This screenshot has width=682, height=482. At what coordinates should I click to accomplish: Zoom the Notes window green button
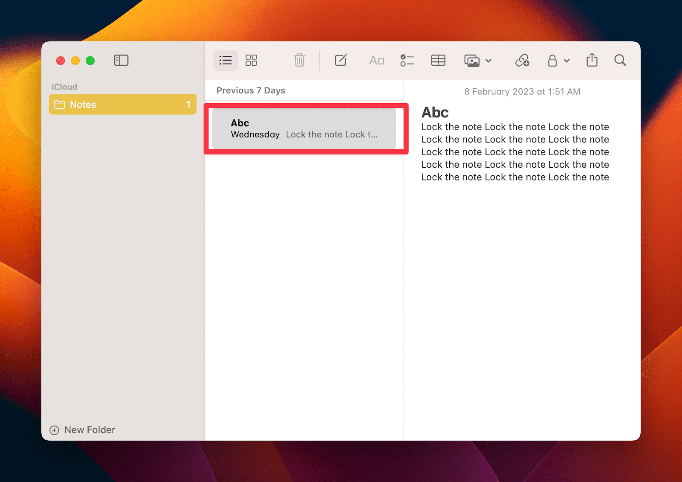(x=90, y=61)
